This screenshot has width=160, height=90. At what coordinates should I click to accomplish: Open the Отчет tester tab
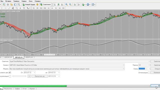[24, 89]
